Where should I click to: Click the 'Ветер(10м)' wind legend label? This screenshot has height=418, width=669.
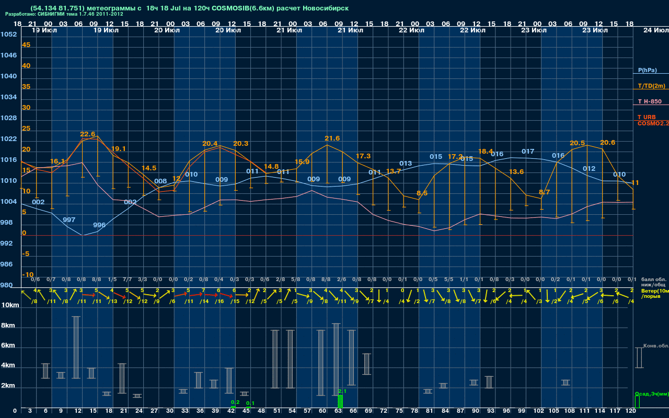[x=655, y=291]
